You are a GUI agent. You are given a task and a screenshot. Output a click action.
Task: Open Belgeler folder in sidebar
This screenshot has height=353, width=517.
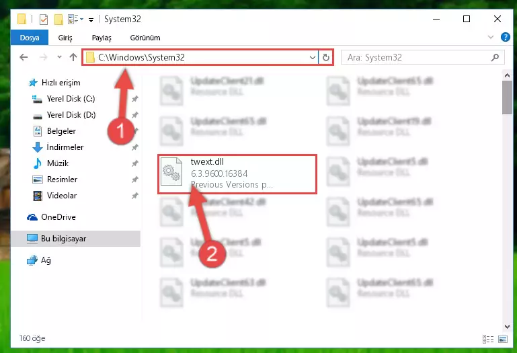coord(61,131)
